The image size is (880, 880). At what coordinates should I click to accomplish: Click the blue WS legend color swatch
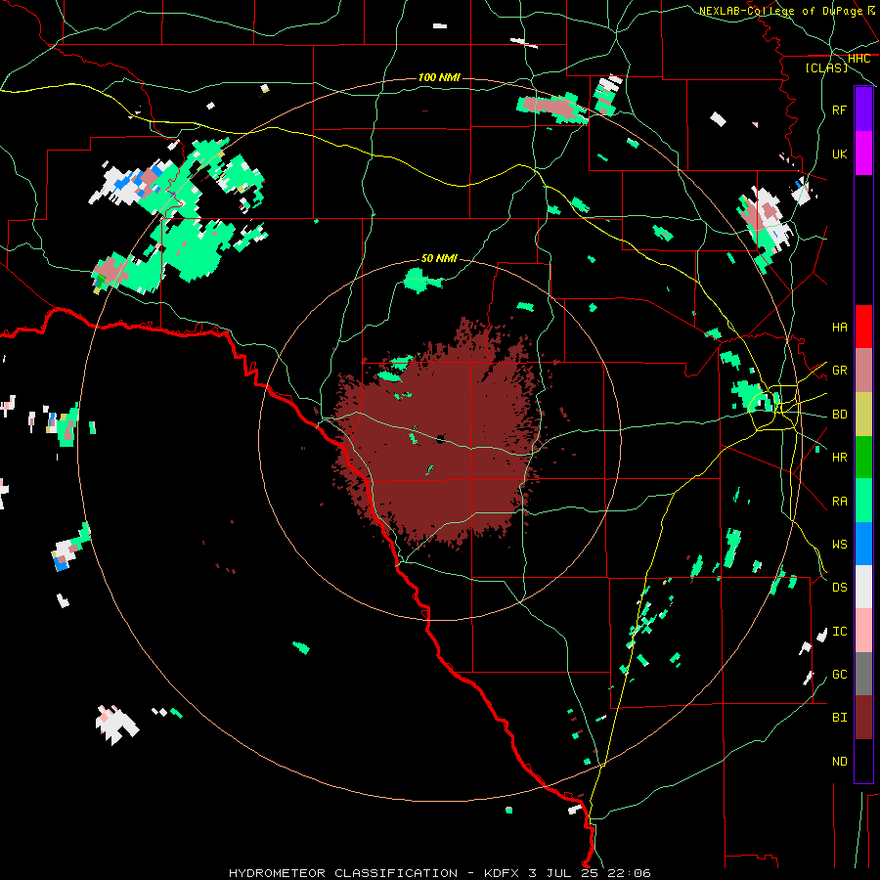click(x=863, y=544)
